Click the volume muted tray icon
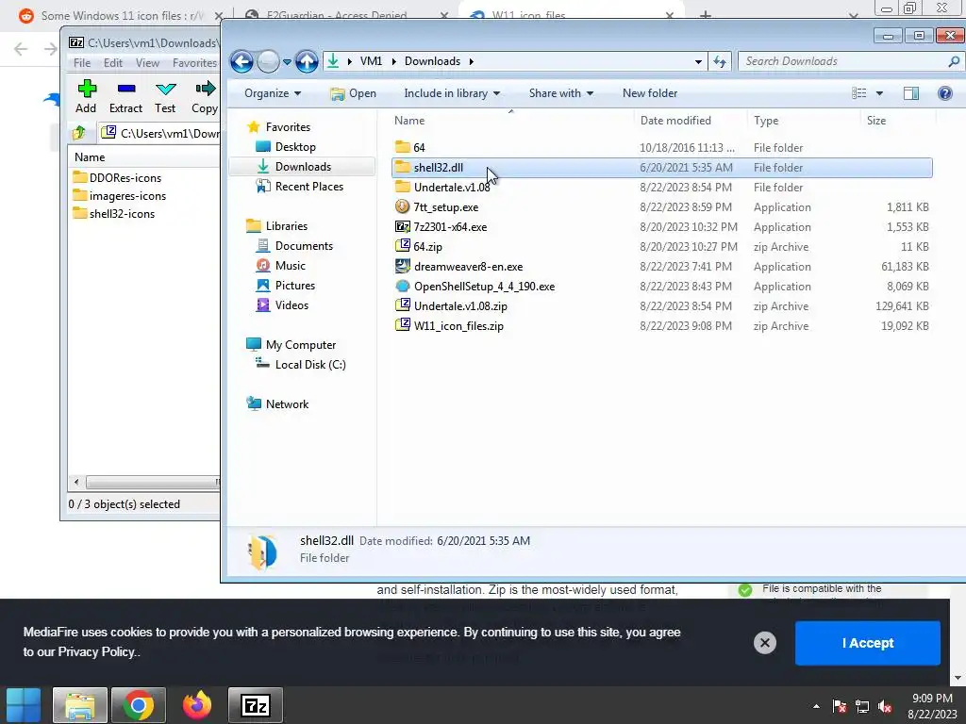The width and height of the screenshot is (966, 724). tap(885, 706)
